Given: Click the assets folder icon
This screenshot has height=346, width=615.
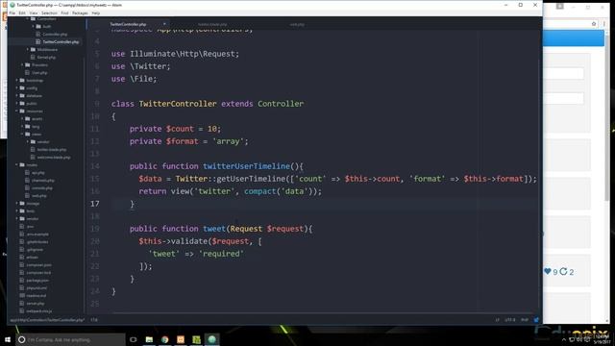Looking at the screenshot, I should pos(28,118).
